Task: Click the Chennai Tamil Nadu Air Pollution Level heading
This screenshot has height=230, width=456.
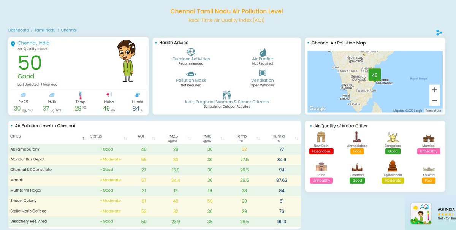Action: [x=227, y=11]
